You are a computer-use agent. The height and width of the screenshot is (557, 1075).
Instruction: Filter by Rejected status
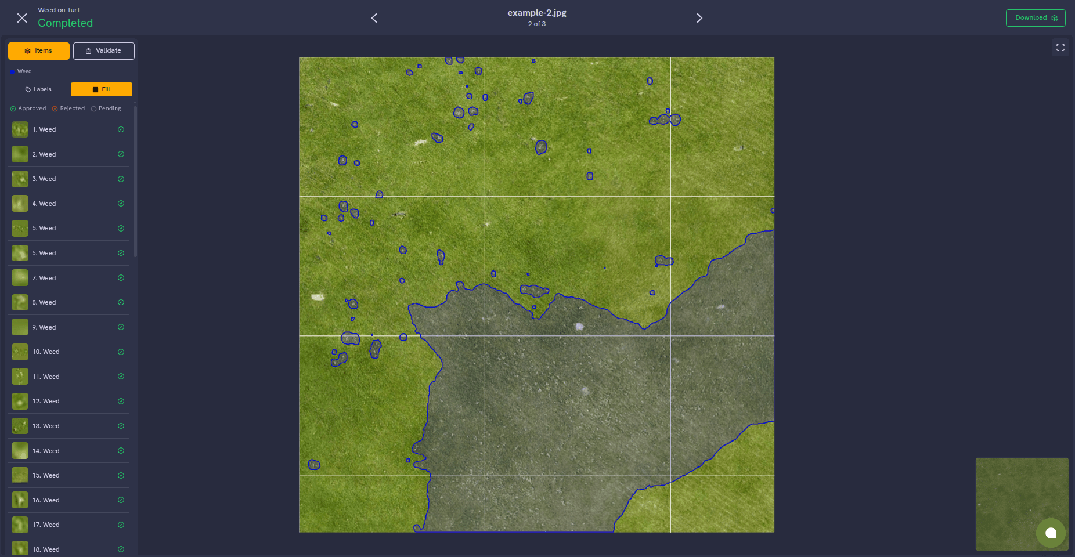point(68,108)
